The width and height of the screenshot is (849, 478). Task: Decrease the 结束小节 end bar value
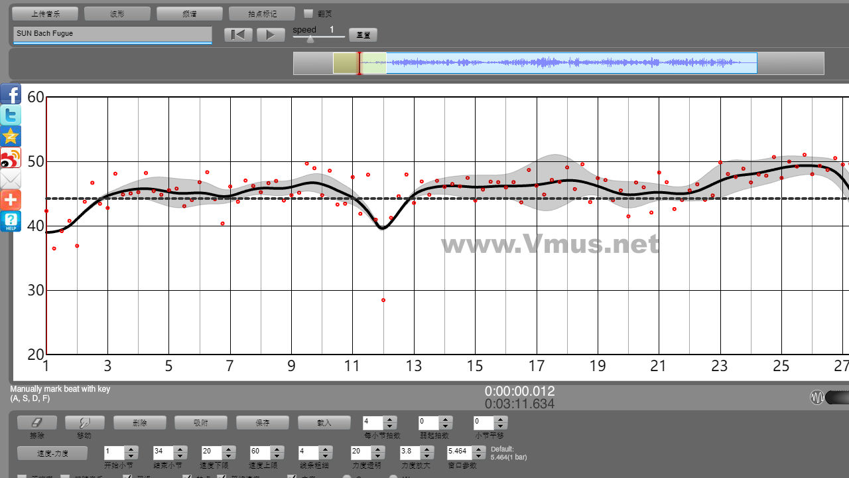click(180, 455)
